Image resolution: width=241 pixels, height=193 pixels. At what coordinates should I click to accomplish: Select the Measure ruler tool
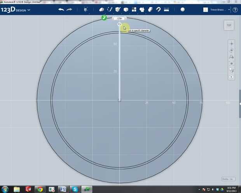click(x=166, y=10)
